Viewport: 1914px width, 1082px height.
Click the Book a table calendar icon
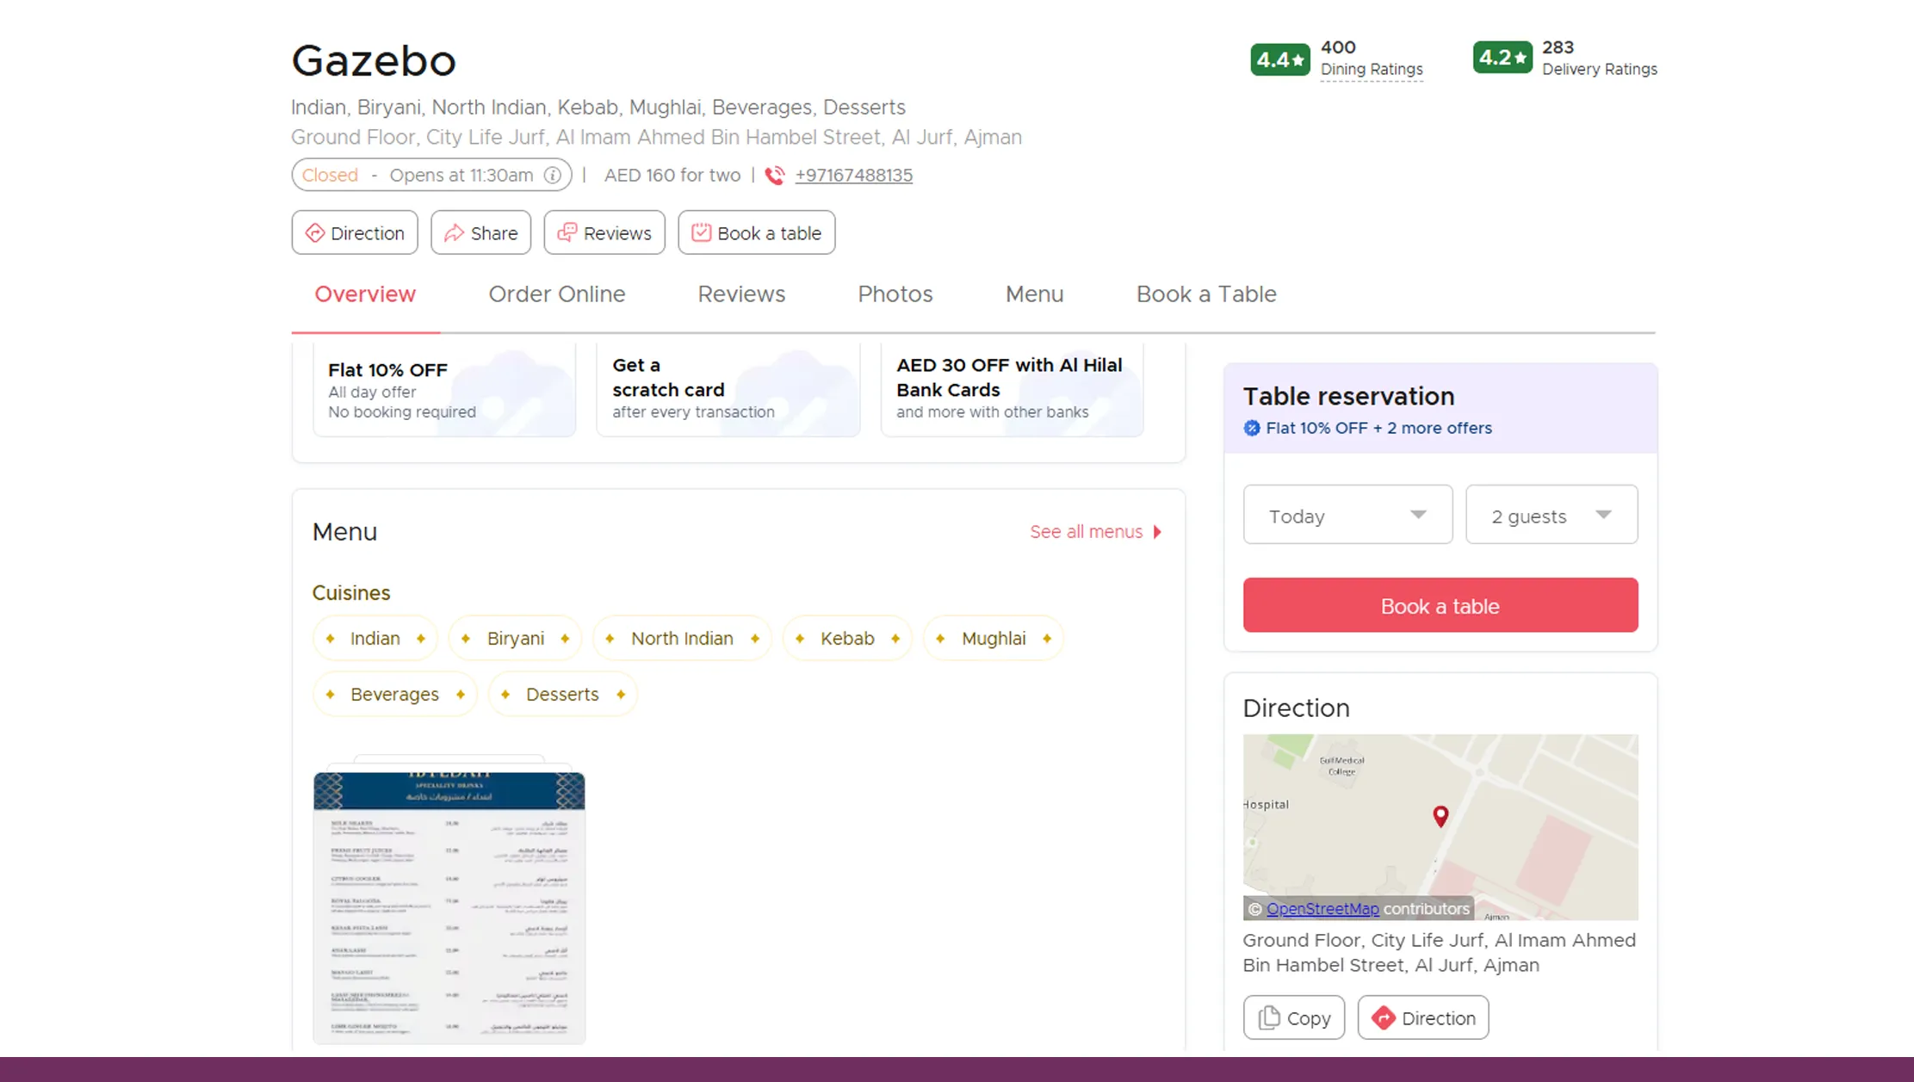[701, 232]
